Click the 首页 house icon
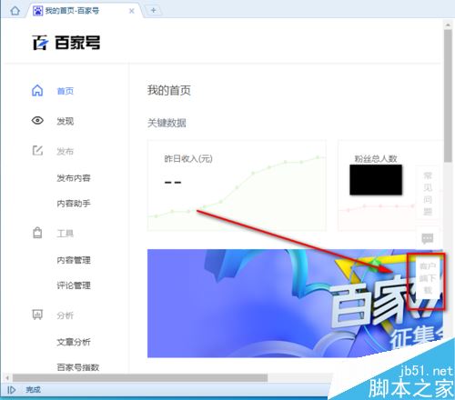The width and height of the screenshot is (455, 400). click(x=37, y=90)
